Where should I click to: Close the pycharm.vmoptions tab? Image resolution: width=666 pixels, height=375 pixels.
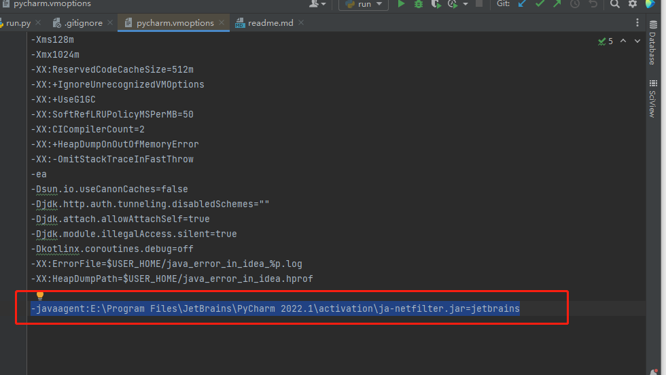pos(222,22)
